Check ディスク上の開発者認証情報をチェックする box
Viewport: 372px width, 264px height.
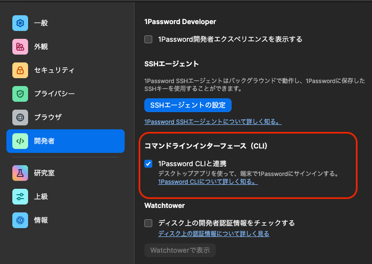pyautogui.click(x=148, y=223)
